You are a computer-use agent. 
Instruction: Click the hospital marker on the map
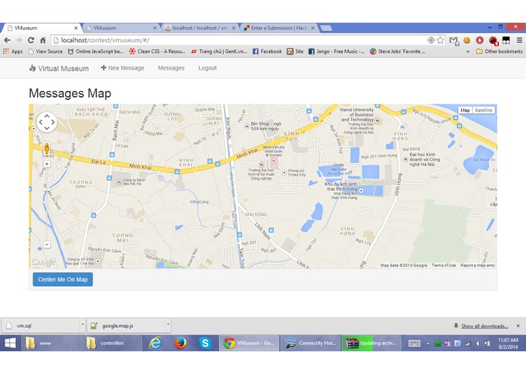click(273, 161)
